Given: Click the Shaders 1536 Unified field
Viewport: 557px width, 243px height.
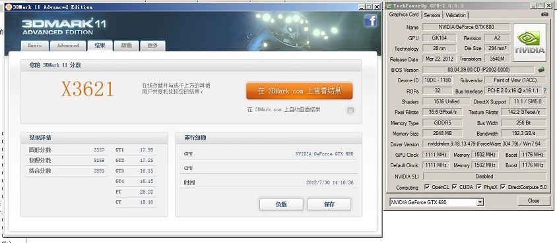Looking at the screenshot, I should tap(446, 101).
